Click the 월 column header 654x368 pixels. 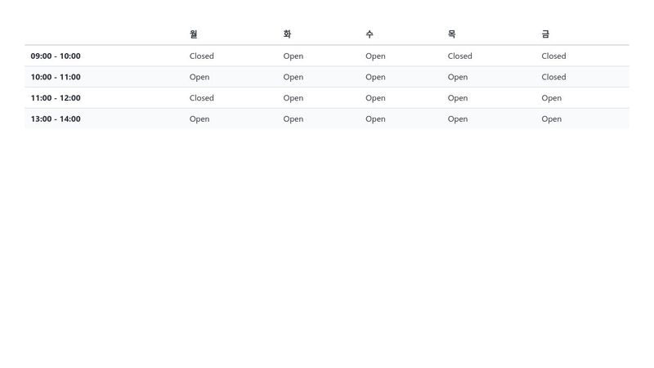tap(193, 34)
